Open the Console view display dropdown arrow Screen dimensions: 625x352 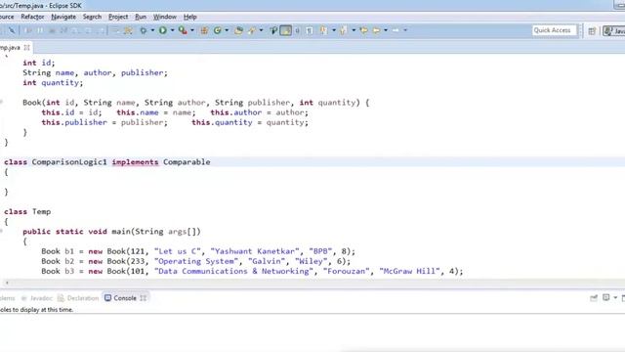click(615, 297)
